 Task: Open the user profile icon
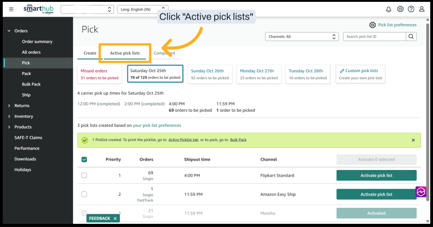422,9
